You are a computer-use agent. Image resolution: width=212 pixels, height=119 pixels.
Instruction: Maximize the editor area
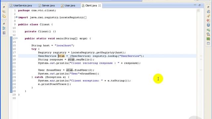point(200,5)
